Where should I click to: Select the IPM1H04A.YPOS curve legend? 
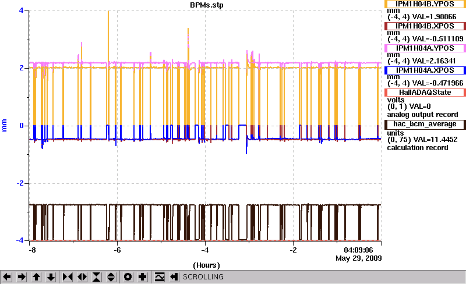[425, 48]
